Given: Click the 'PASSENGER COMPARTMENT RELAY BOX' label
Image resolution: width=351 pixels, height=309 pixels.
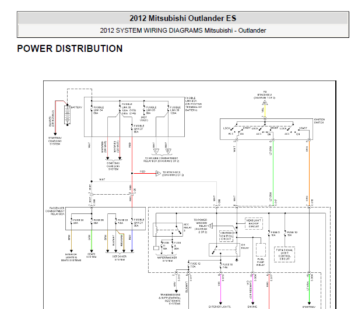Looking at the screenshot, I should click(x=55, y=211).
